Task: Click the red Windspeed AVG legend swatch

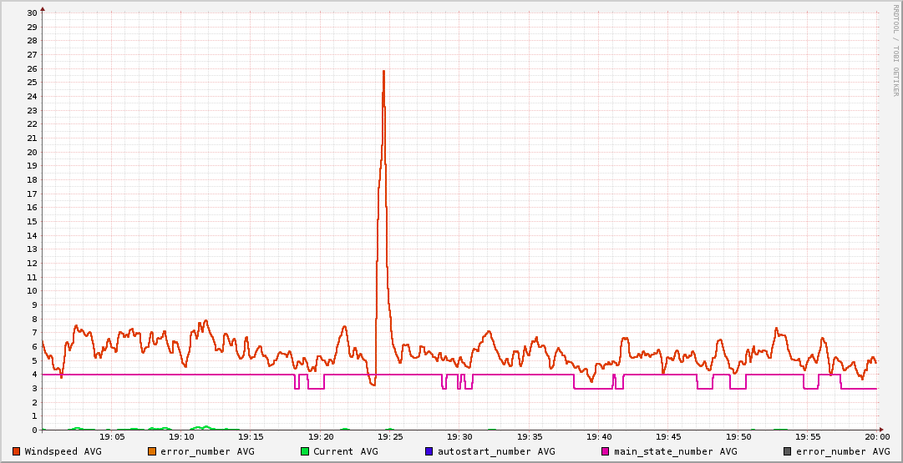Action: click(x=17, y=451)
